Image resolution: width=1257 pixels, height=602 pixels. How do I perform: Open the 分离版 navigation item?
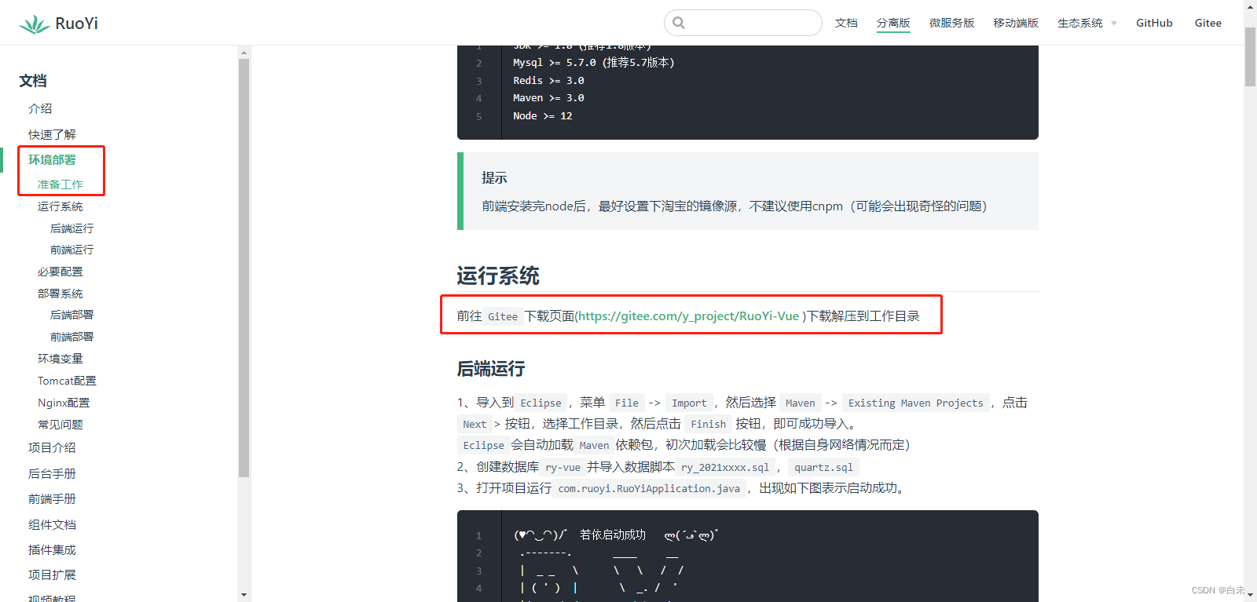click(x=893, y=23)
